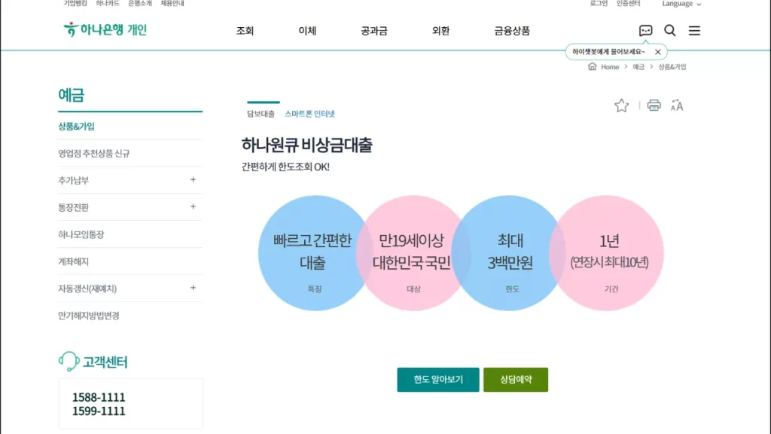Click the 추가납부 sidebar item text
Viewport: 771px width, 434px height.
pos(73,181)
